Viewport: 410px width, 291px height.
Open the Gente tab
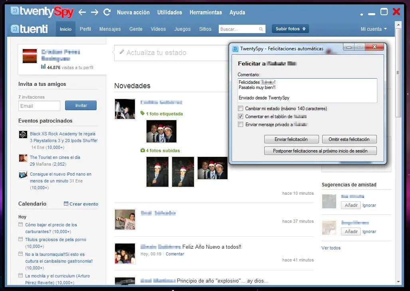pyautogui.click(x=136, y=29)
